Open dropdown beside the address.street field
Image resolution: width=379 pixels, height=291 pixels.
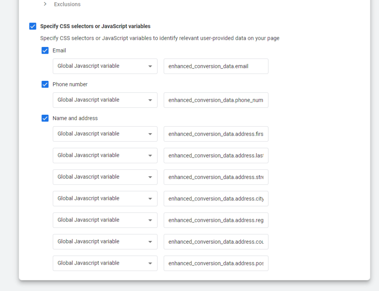pyautogui.click(x=105, y=177)
